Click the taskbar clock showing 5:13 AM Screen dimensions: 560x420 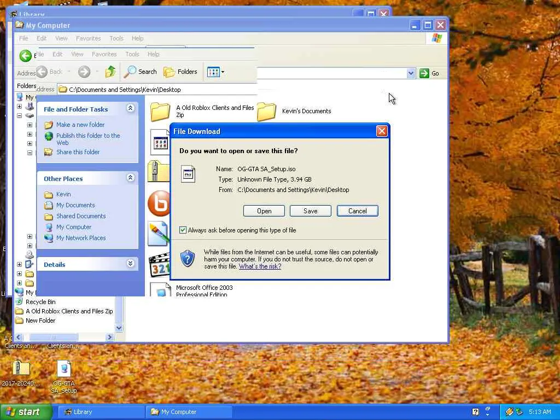pos(540,412)
